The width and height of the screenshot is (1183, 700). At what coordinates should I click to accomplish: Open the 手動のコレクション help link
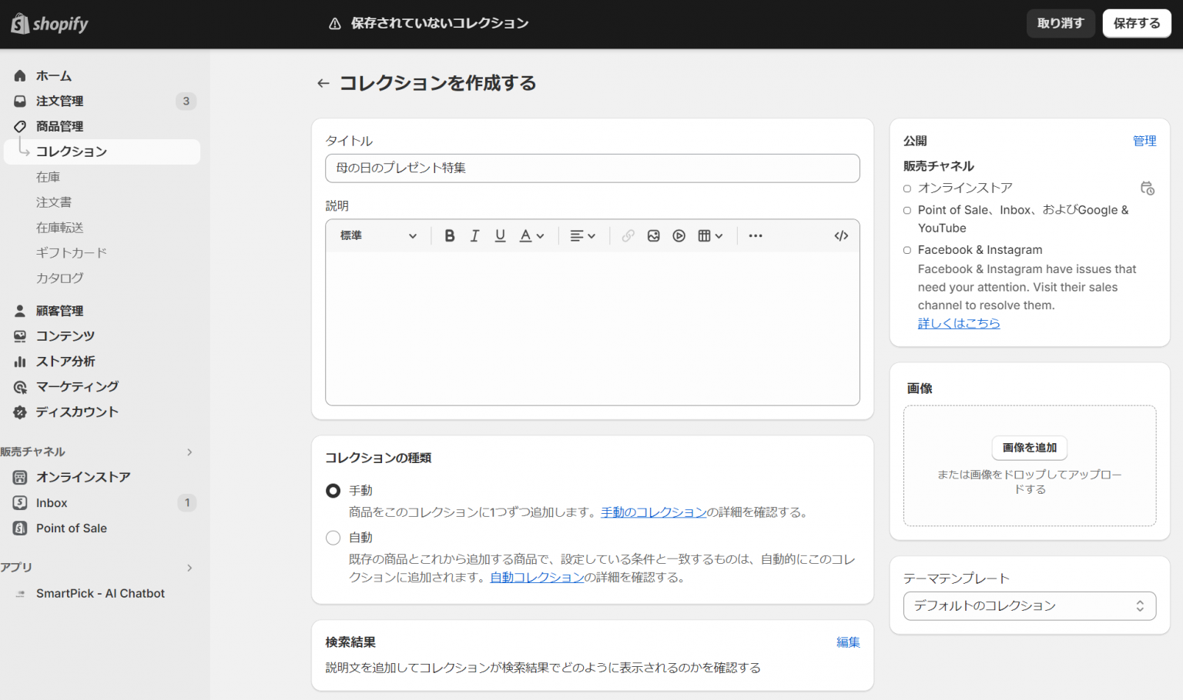click(653, 512)
